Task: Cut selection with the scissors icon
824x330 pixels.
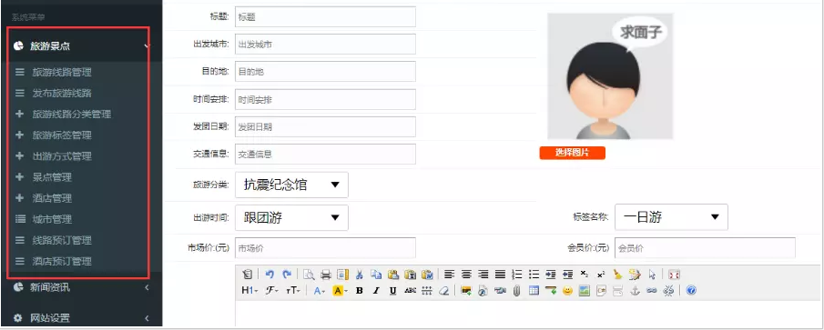Action: point(360,275)
